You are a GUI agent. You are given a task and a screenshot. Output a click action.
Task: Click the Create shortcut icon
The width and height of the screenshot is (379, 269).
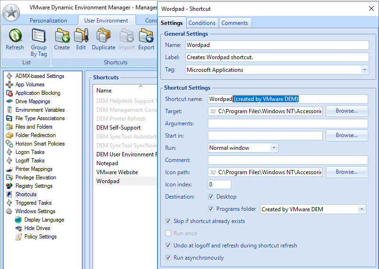62,36
